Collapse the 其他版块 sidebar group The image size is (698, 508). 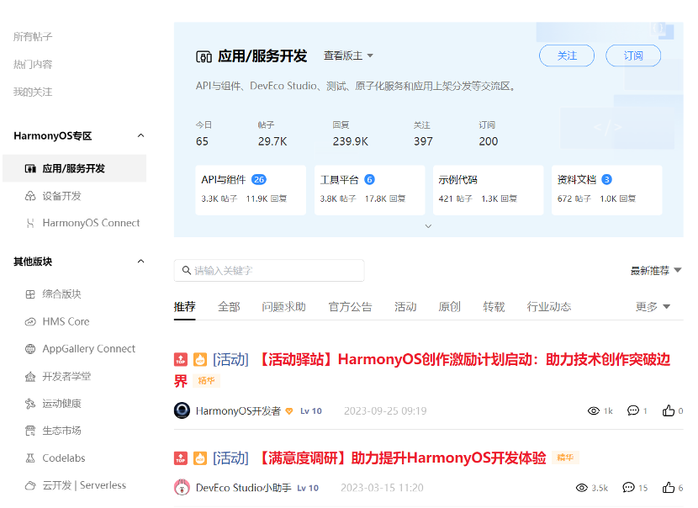click(x=140, y=262)
